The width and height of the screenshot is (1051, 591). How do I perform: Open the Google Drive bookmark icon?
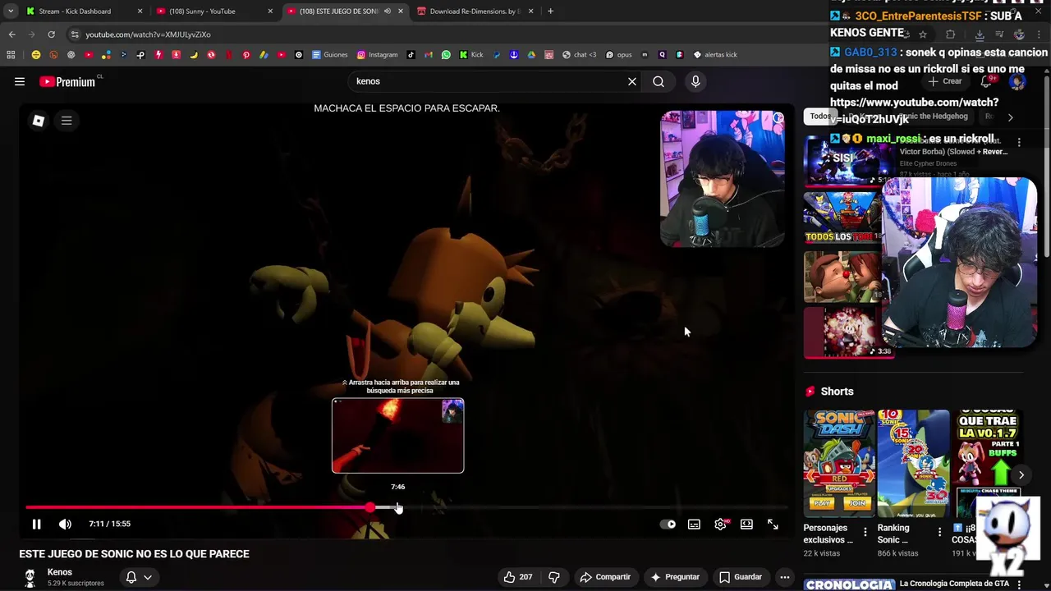[531, 55]
